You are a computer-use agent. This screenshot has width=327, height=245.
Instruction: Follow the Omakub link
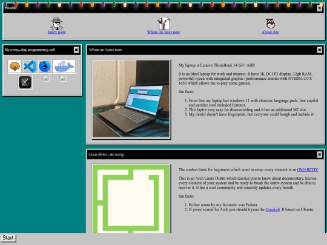pyautogui.click(x=272, y=209)
